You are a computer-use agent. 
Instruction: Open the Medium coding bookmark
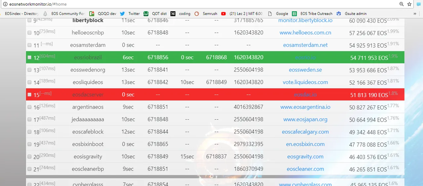pos(180,14)
